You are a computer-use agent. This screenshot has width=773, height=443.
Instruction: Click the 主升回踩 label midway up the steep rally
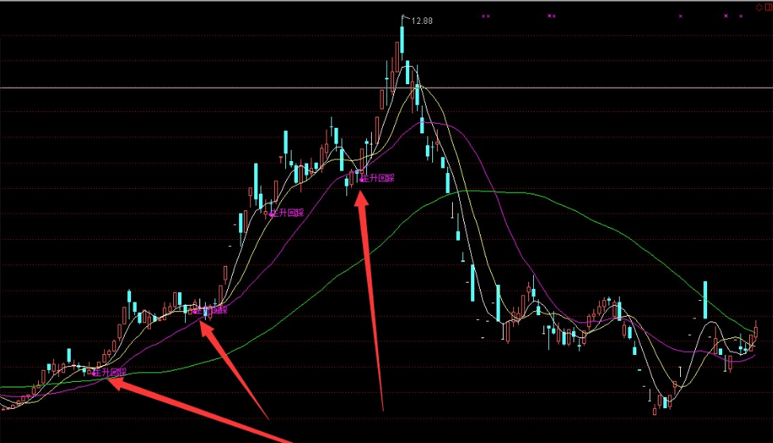[287, 213]
